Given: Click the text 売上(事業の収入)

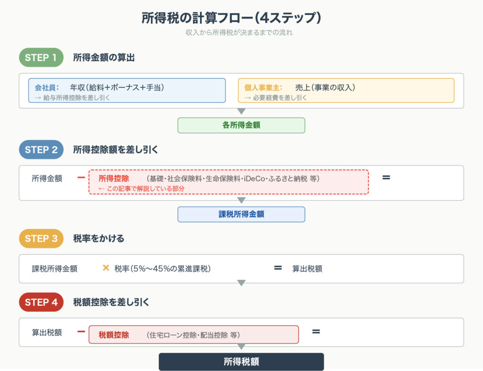Looking at the screenshot, I should [x=325, y=87].
